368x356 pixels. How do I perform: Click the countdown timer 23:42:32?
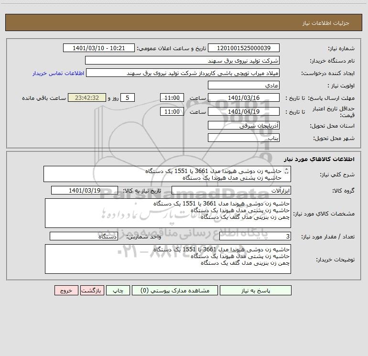(x=87, y=97)
